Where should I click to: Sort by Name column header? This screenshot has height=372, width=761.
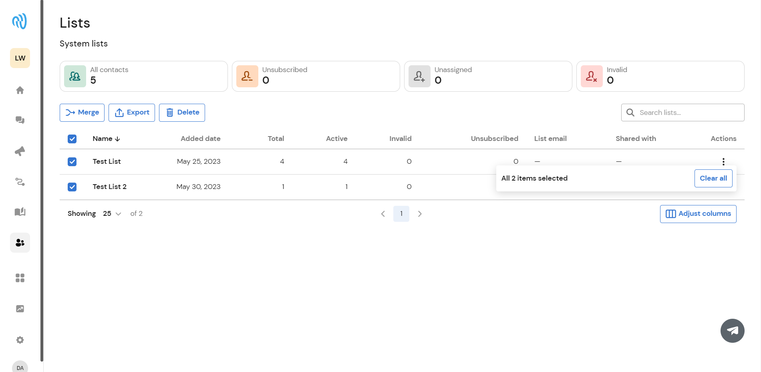click(x=107, y=139)
